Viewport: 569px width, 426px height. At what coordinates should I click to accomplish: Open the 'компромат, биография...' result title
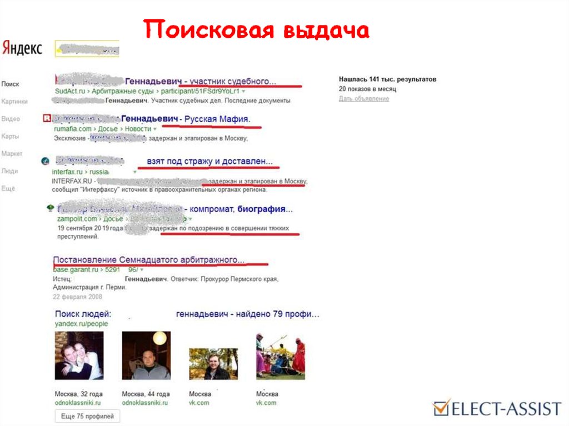tap(241, 209)
